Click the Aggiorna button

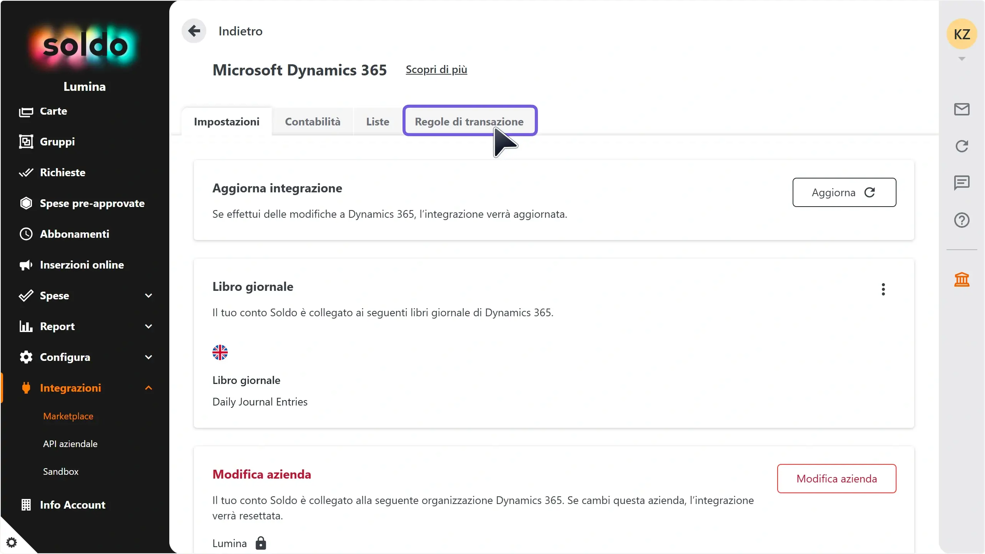point(844,192)
